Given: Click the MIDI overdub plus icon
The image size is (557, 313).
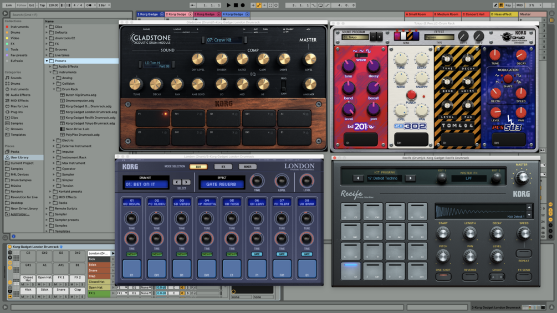Looking at the screenshot, I should tap(253, 5).
